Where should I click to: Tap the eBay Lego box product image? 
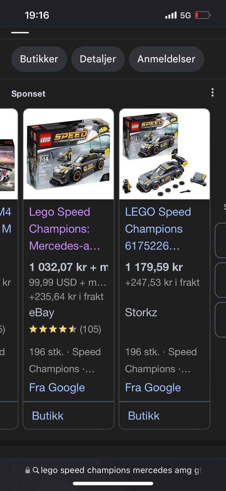[69, 154]
